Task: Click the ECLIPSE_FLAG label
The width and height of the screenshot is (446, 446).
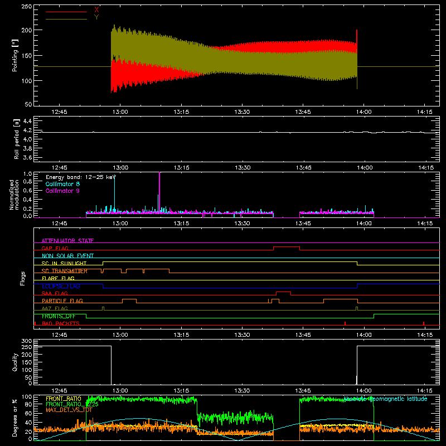Action: point(61,286)
